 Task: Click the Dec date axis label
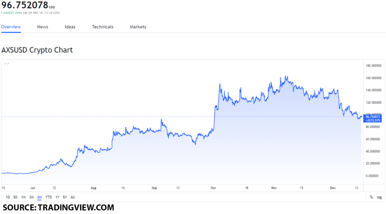point(333,188)
